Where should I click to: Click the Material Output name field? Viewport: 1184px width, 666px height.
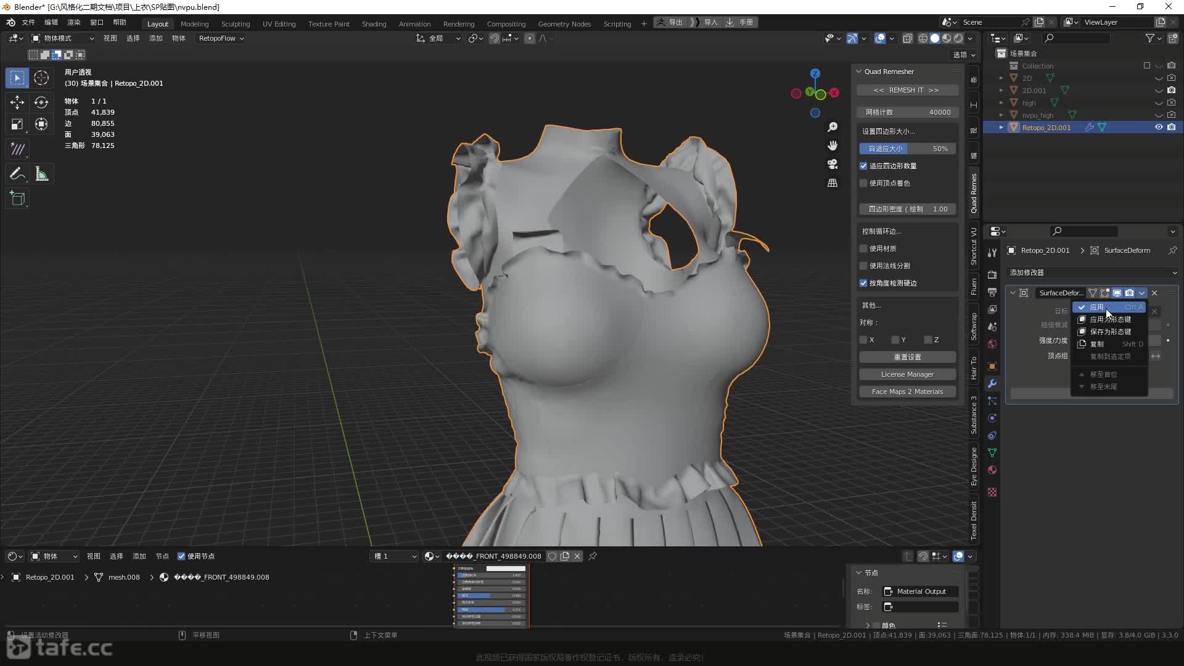coord(921,591)
